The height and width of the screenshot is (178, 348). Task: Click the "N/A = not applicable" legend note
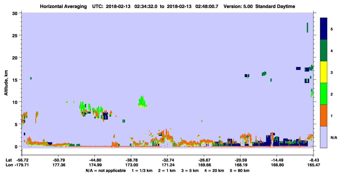pyautogui.click(x=105, y=171)
